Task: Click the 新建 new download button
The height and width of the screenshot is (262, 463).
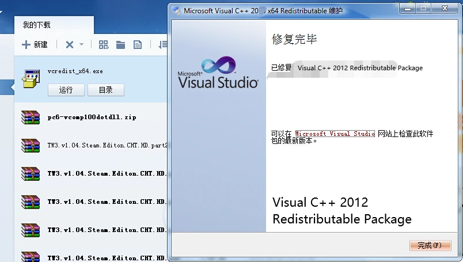Action: click(x=35, y=44)
